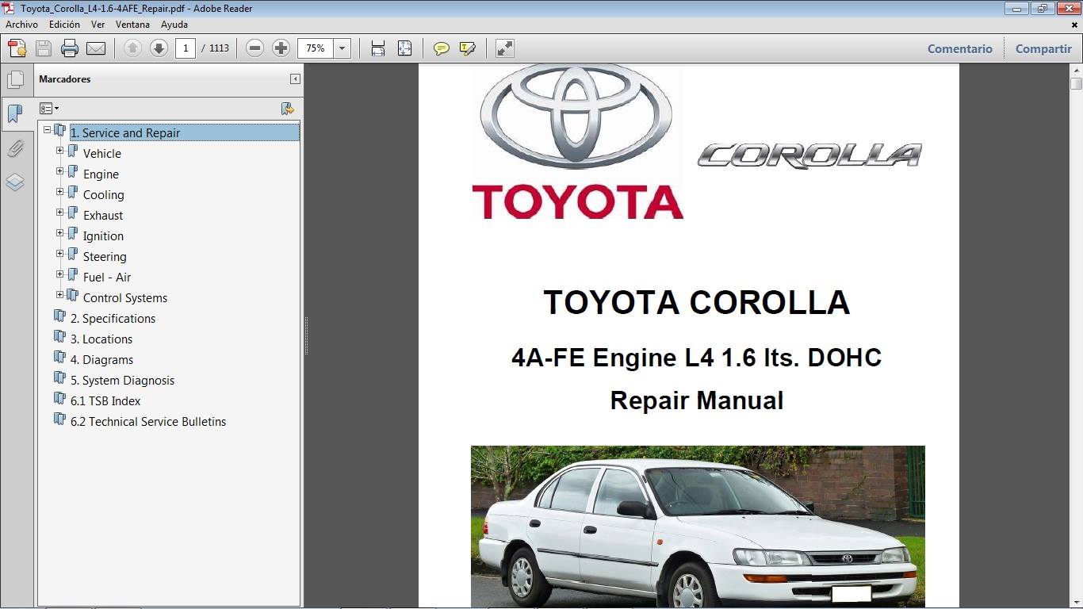Open the Engine bookmark
The width and height of the screenshot is (1083, 609).
coord(101,174)
